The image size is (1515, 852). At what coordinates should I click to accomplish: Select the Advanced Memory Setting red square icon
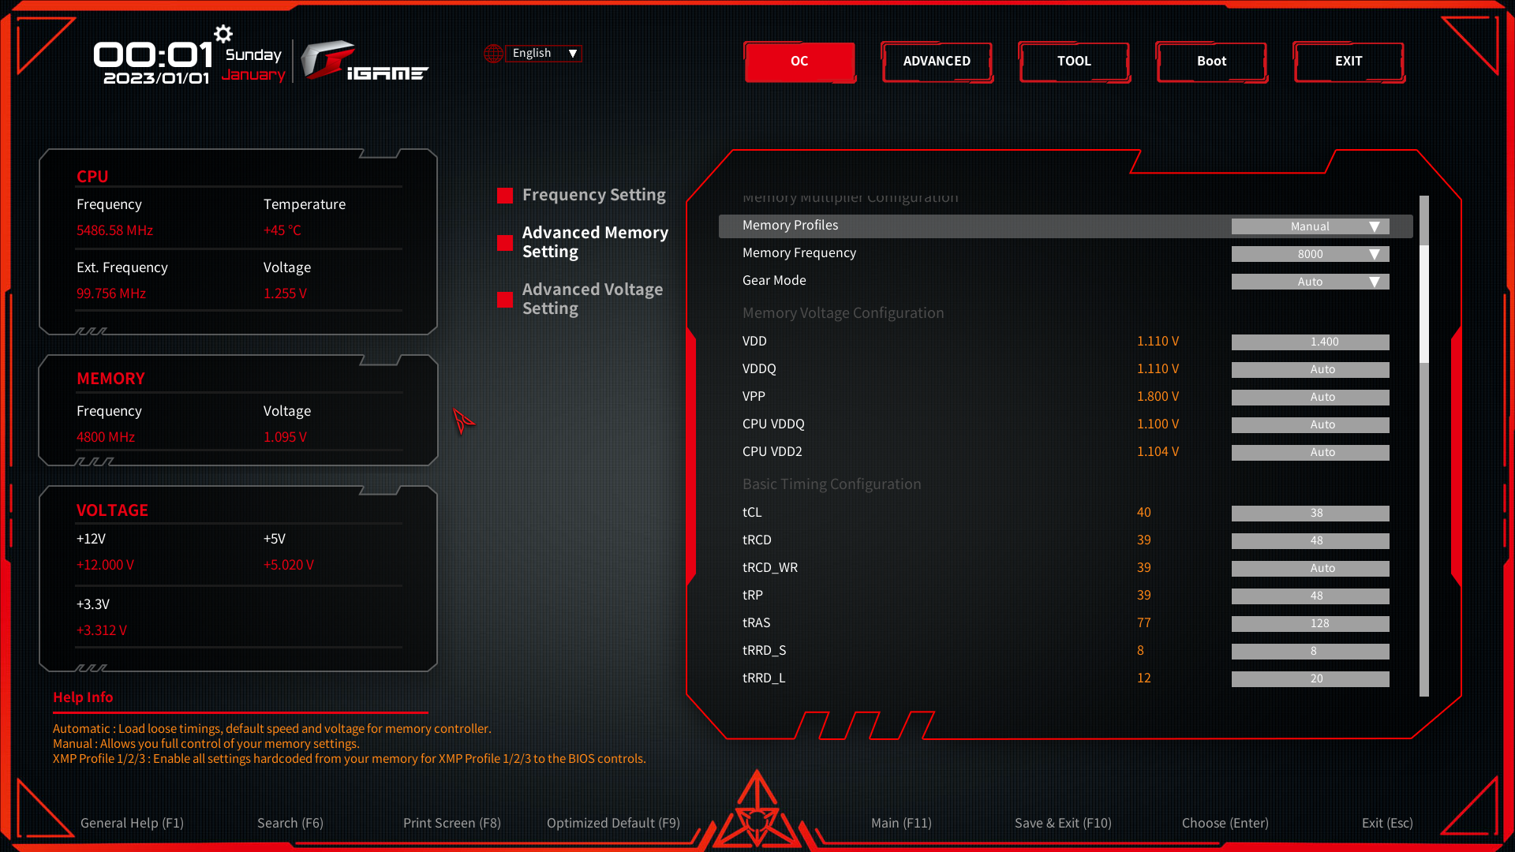(505, 243)
